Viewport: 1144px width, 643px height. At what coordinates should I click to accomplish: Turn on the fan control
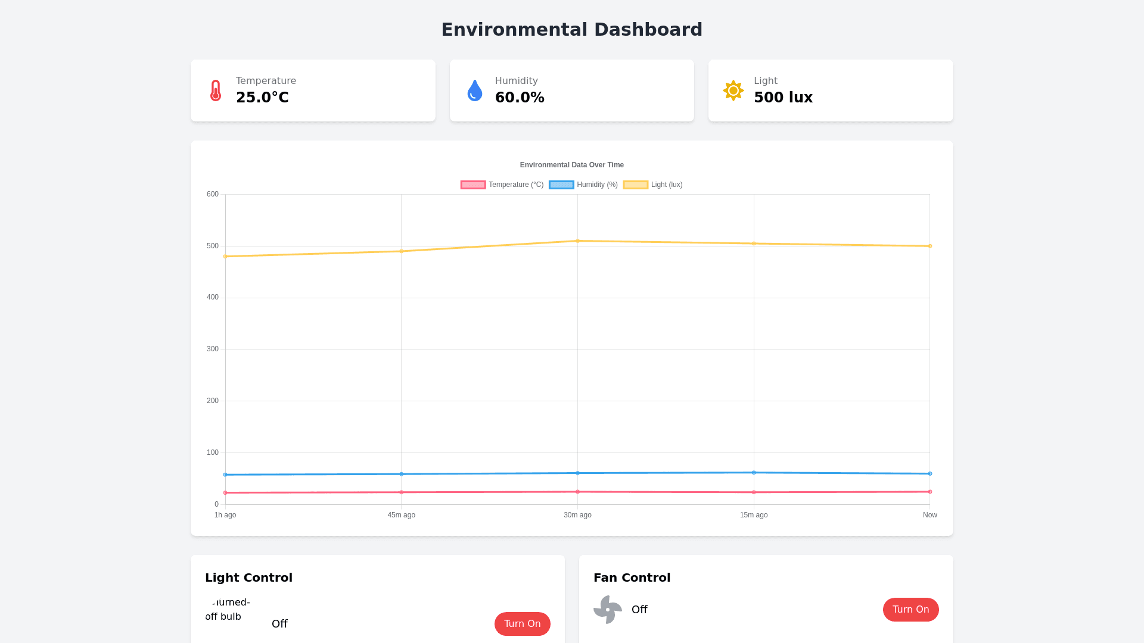point(910,610)
